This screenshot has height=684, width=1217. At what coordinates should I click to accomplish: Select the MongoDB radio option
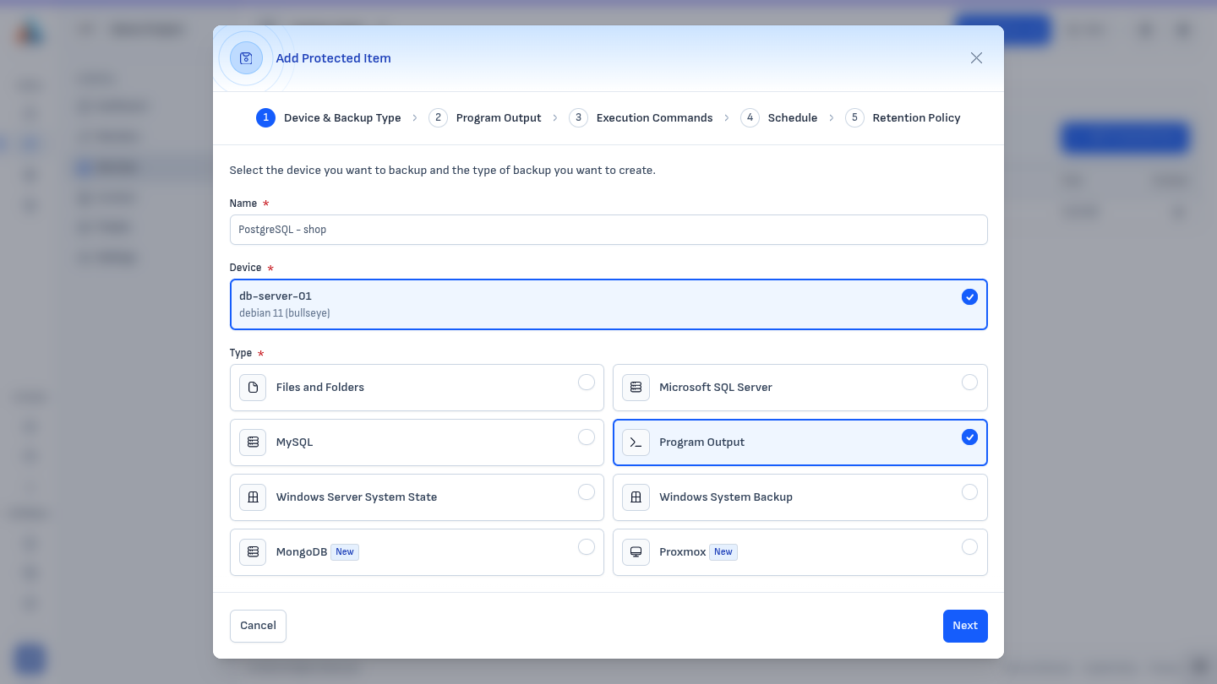coord(587,547)
